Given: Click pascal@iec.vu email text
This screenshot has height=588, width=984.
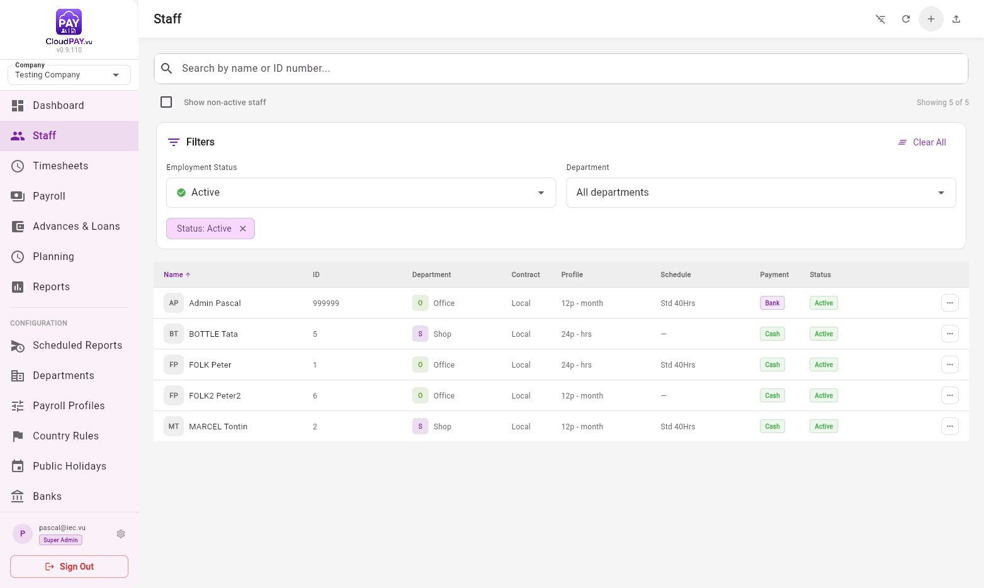Looking at the screenshot, I should tap(62, 528).
